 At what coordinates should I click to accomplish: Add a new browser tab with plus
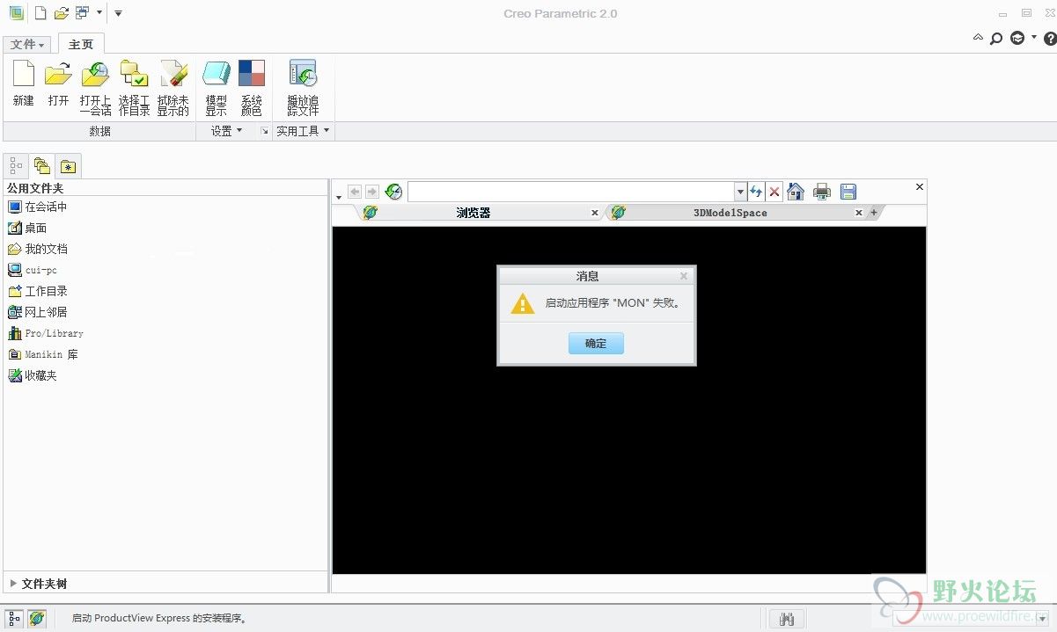coord(874,213)
